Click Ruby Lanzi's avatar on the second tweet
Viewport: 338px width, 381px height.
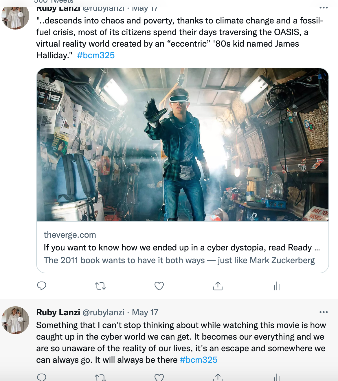pyautogui.click(x=15, y=320)
